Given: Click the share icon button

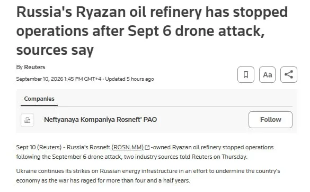Looking at the screenshot, I should tap(289, 74).
